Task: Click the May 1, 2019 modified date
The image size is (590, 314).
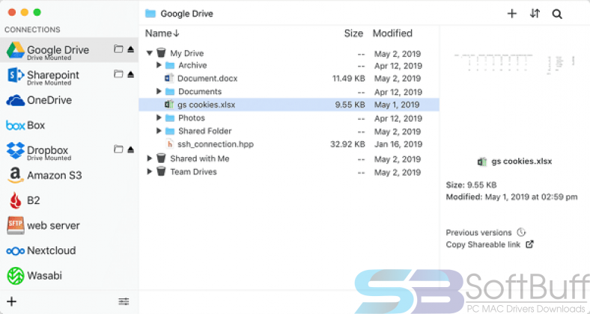Action: 397,105
